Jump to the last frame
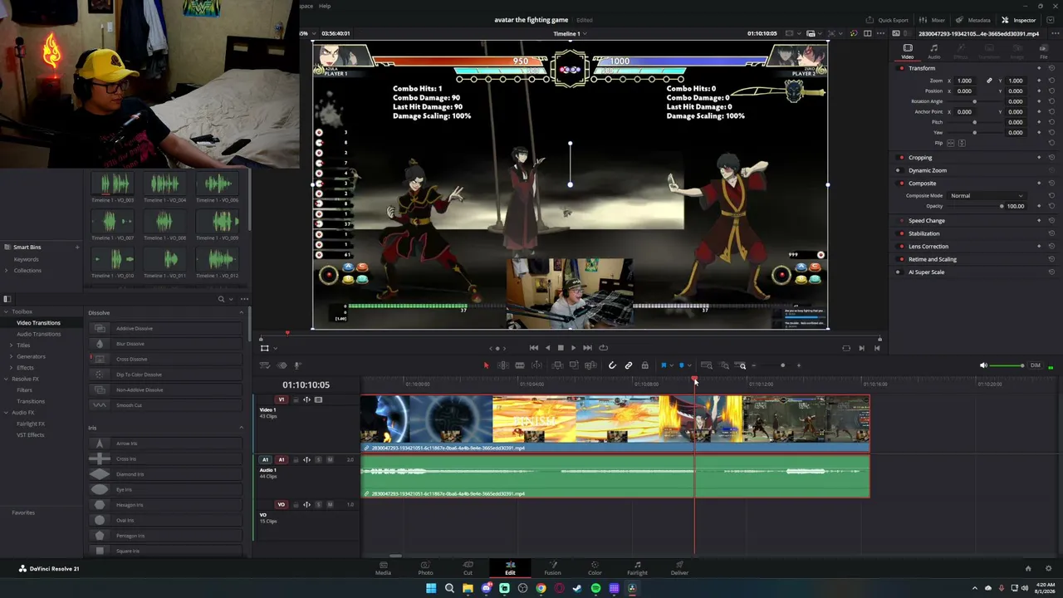Screen dimensions: 1063x598 pos(587,348)
